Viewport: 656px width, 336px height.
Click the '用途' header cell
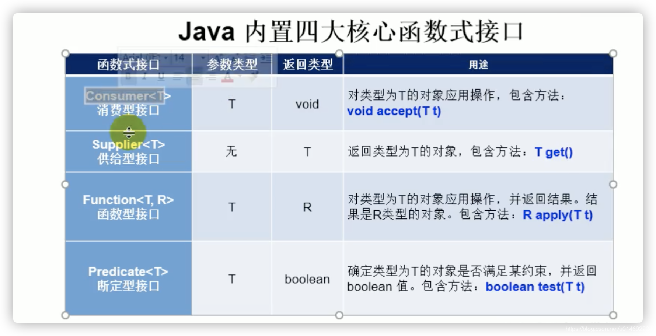[478, 65]
